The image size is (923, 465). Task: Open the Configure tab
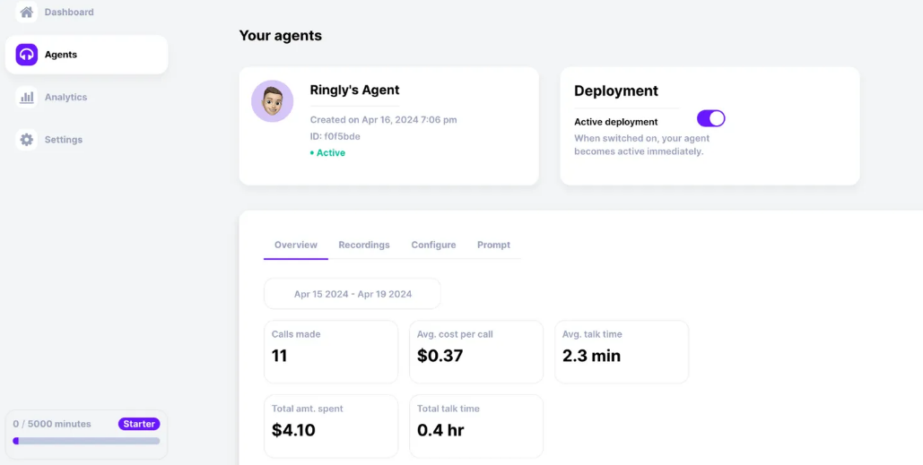tap(433, 245)
